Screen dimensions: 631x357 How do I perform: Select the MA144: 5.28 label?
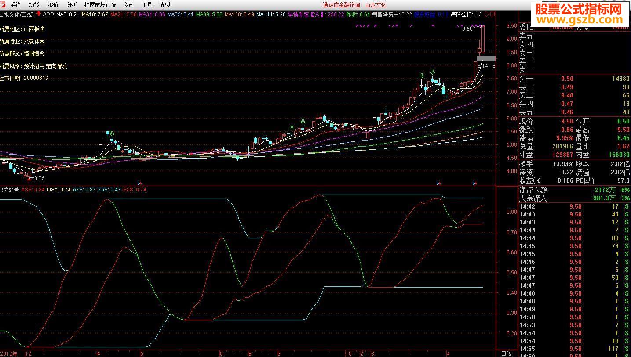pyautogui.click(x=271, y=14)
